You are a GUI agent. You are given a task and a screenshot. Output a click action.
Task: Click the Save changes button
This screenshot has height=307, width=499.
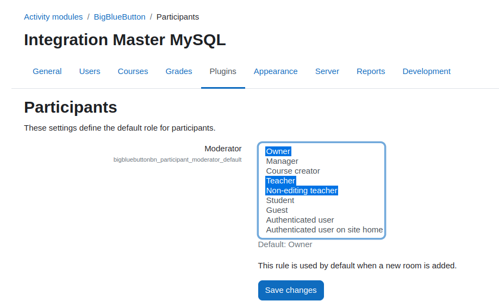click(x=291, y=291)
